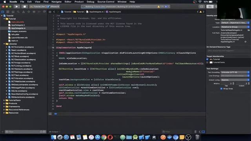Jump to next issue arrow in jump bar
251x141 pixels.
[204, 12]
